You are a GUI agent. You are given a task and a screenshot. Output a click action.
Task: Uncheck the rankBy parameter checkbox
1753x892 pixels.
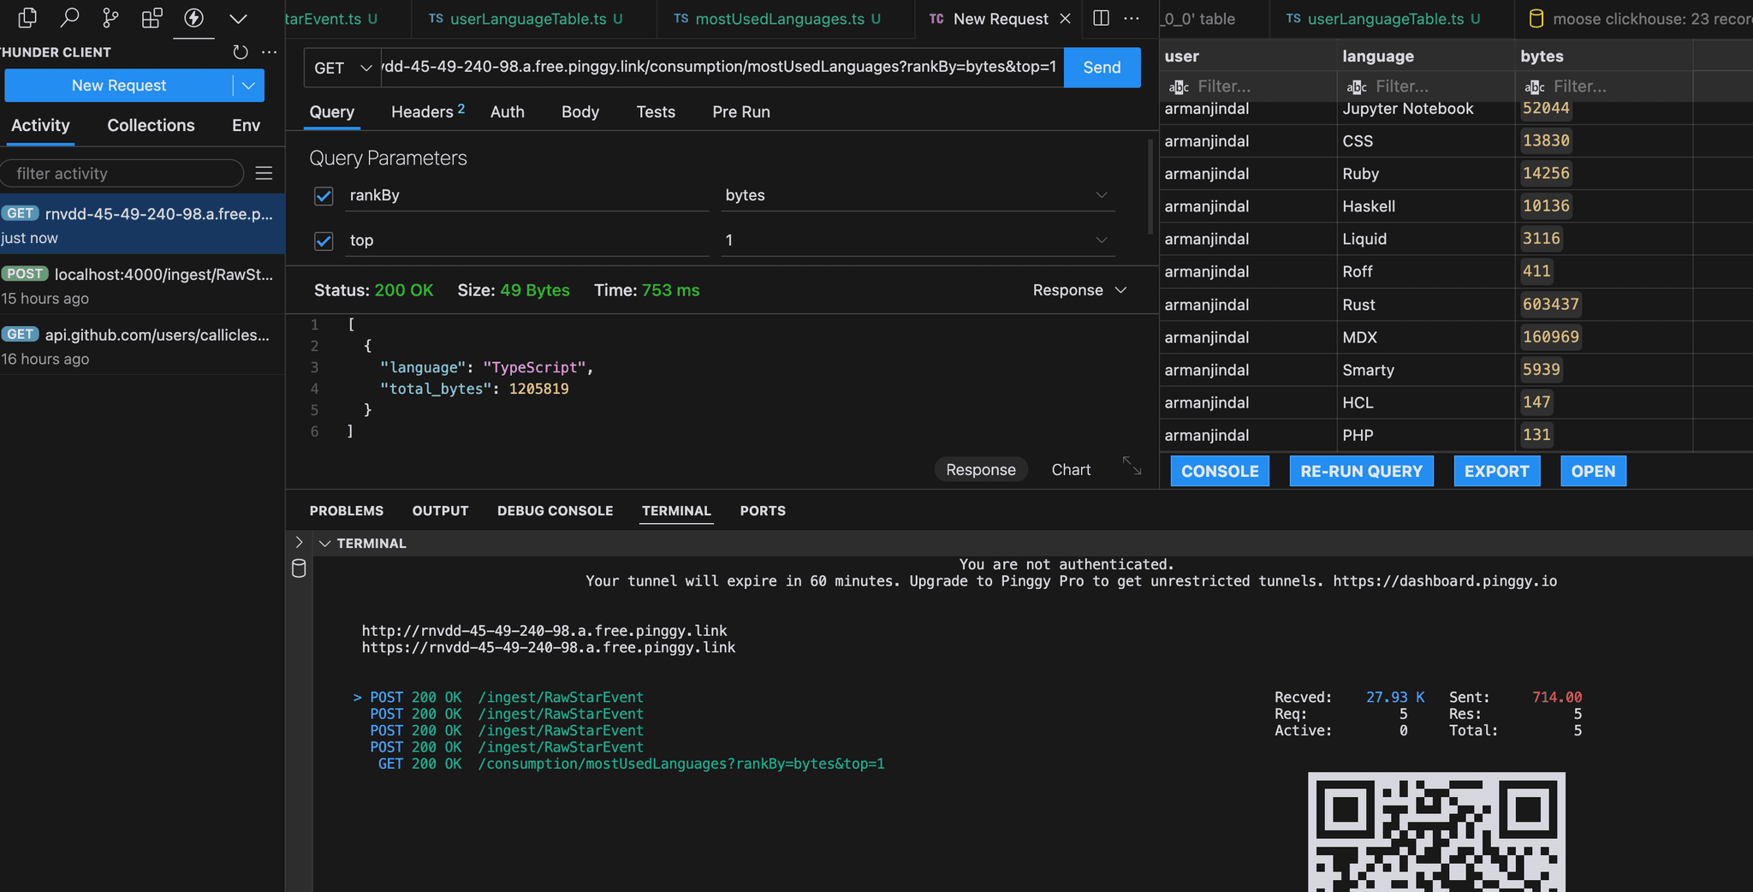pos(324,196)
